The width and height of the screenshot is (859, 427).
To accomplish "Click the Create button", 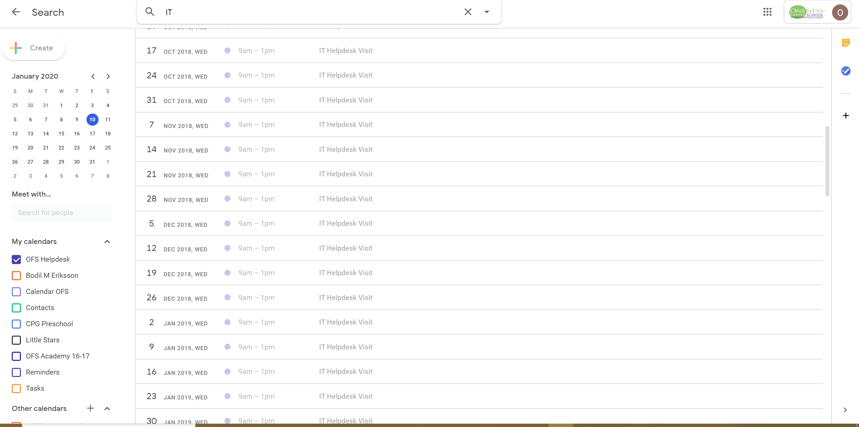I will click(x=33, y=48).
